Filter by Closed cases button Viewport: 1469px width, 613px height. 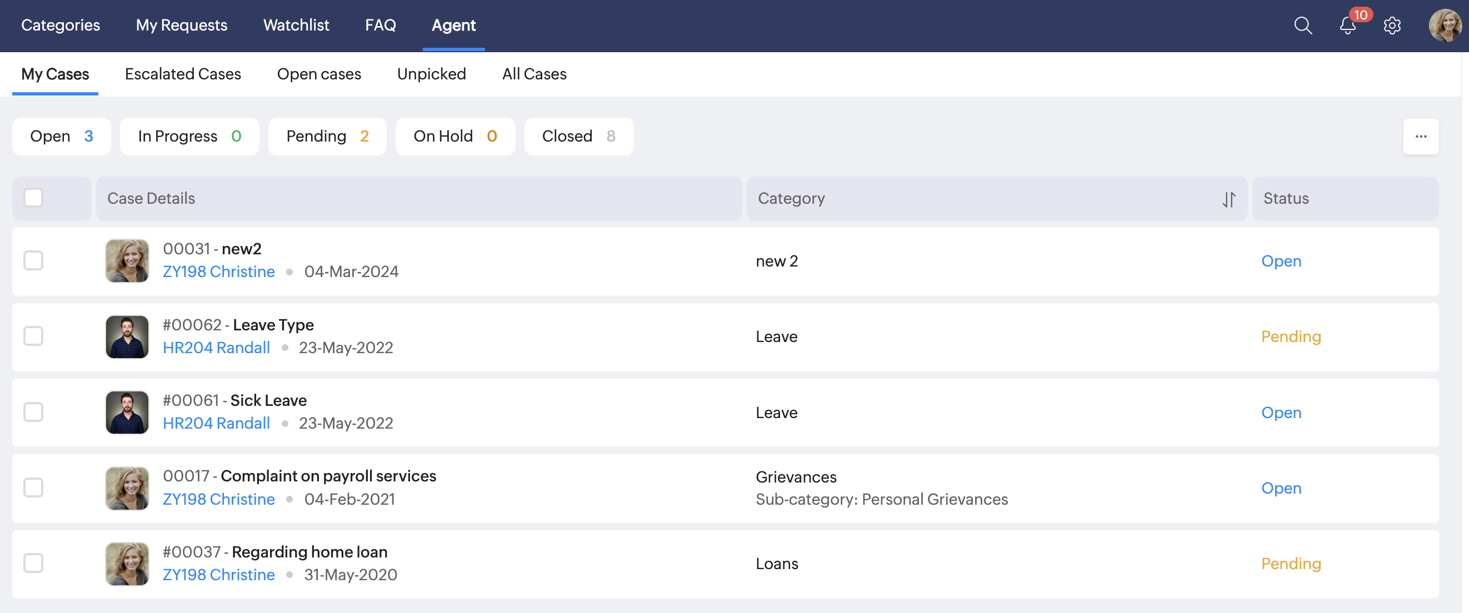pyautogui.click(x=578, y=137)
